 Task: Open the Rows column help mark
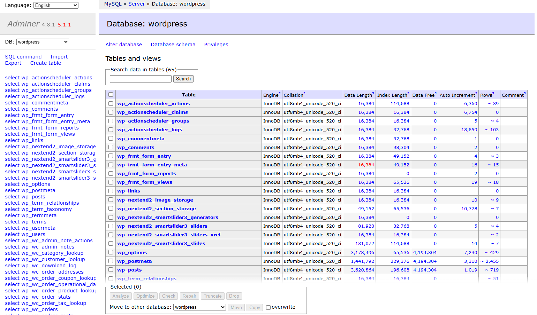pyautogui.click(x=493, y=94)
